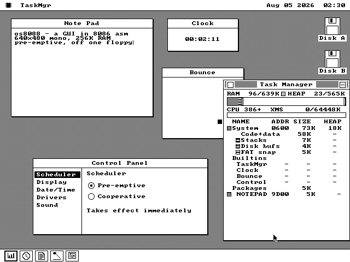Click the Note Pad title bar
The width and height of the screenshot is (350, 262).
point(82,23)
